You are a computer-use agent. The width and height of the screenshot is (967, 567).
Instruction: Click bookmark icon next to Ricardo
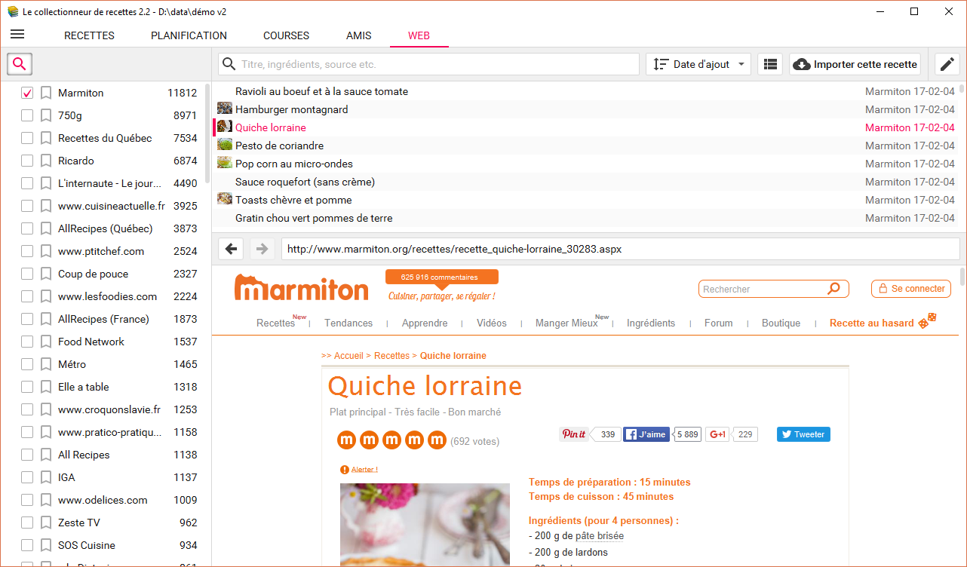pos(46,161)
